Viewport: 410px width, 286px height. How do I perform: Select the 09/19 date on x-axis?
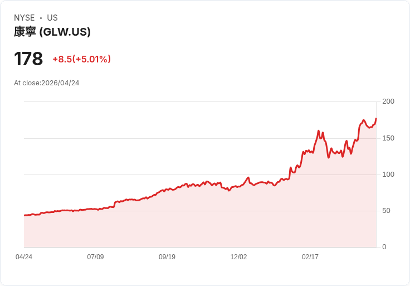tap(167, 256)
